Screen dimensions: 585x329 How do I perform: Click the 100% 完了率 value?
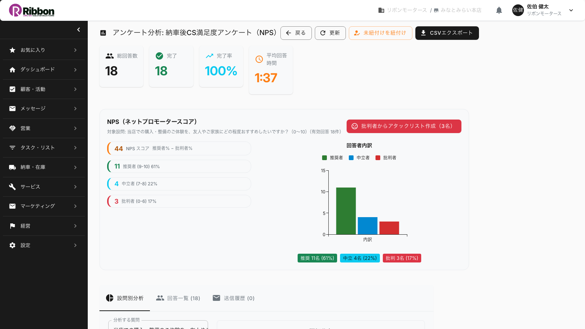pos(221,71)
